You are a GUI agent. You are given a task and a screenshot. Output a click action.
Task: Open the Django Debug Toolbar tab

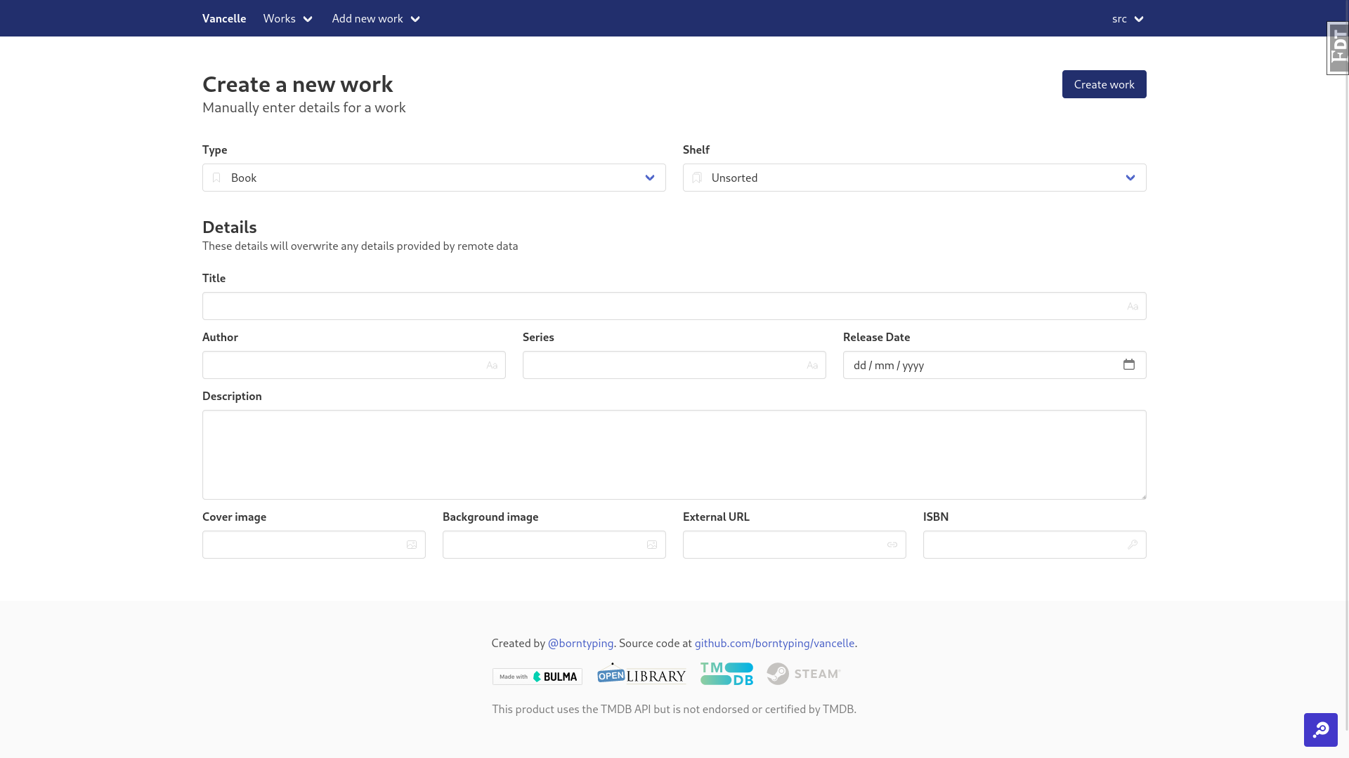pyautogui.click(x=1338, y=48)
